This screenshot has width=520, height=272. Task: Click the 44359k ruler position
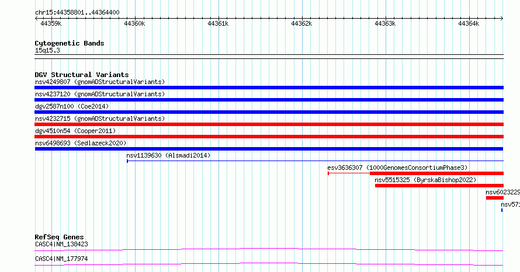point(51,23)
